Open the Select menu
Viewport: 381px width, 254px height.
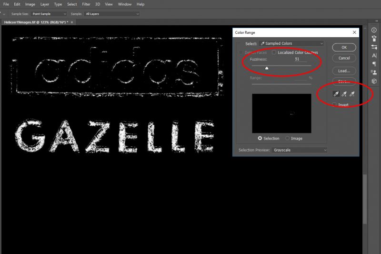pyautogui.click(x=72, y=4)
